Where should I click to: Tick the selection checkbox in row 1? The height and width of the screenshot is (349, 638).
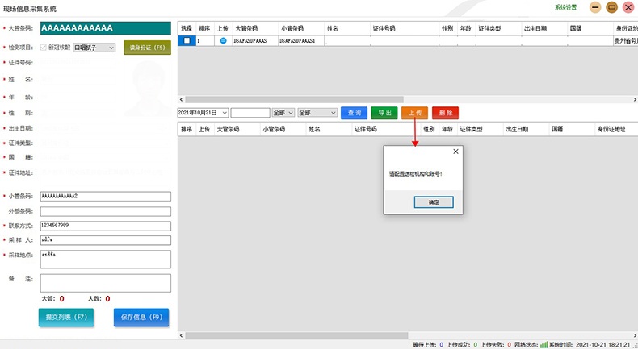point(187,40)
